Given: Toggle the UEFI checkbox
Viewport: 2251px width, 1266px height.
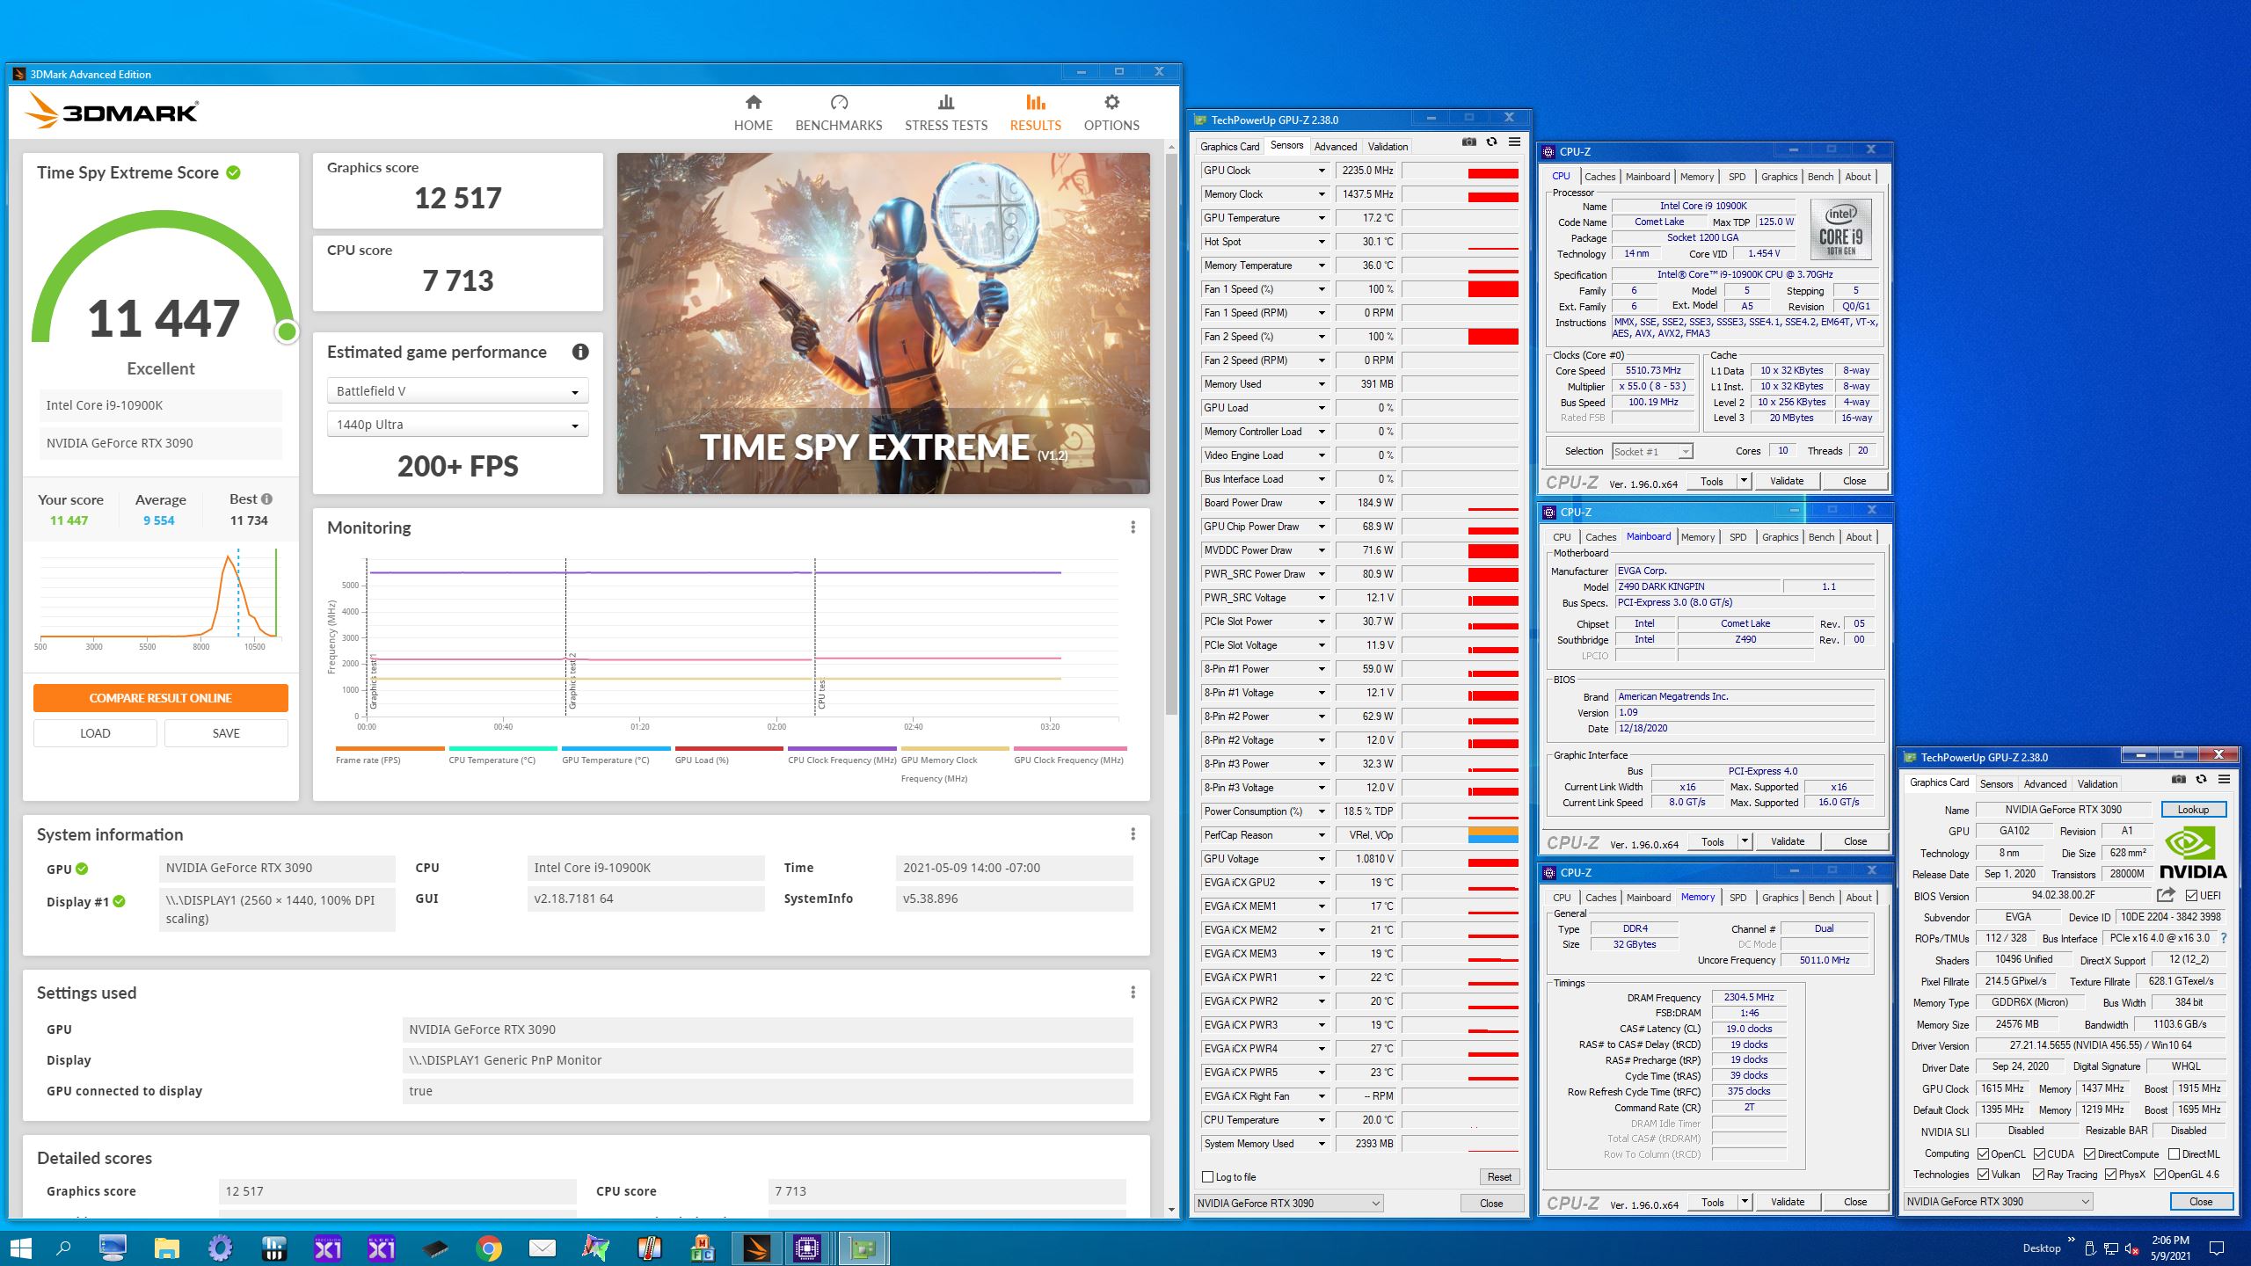Looking at the screenshot, I should pos(2191,896).
